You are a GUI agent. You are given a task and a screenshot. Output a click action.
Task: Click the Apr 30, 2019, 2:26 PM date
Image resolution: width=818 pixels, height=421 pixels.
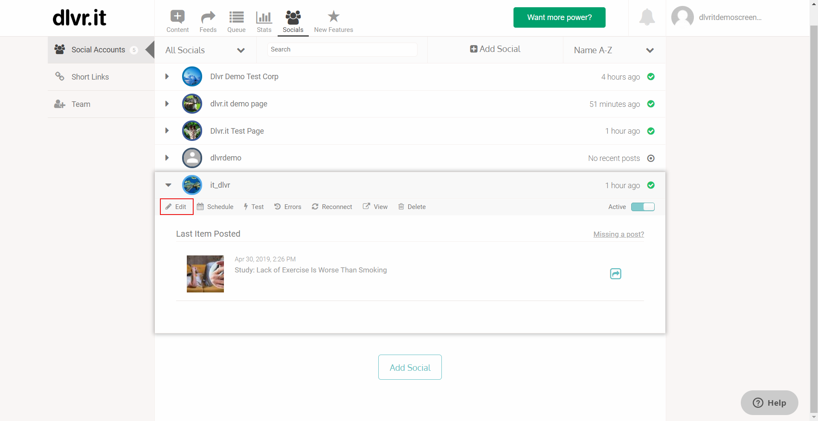[x=265, y=259]
